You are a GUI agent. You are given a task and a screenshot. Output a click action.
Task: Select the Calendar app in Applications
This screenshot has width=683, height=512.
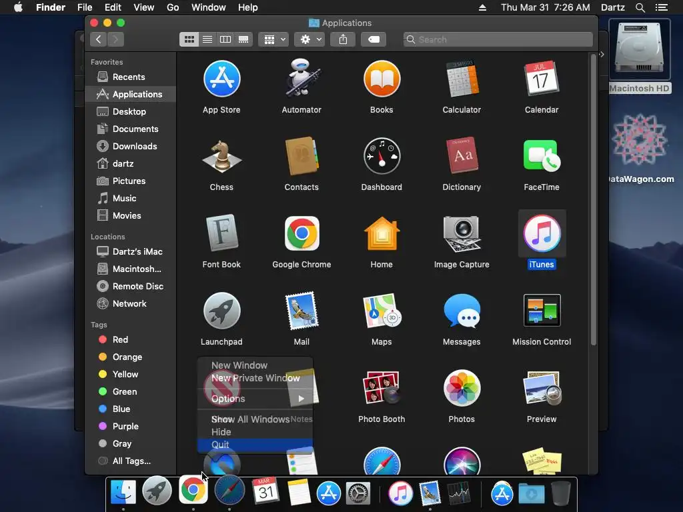(x=542, y=79)
